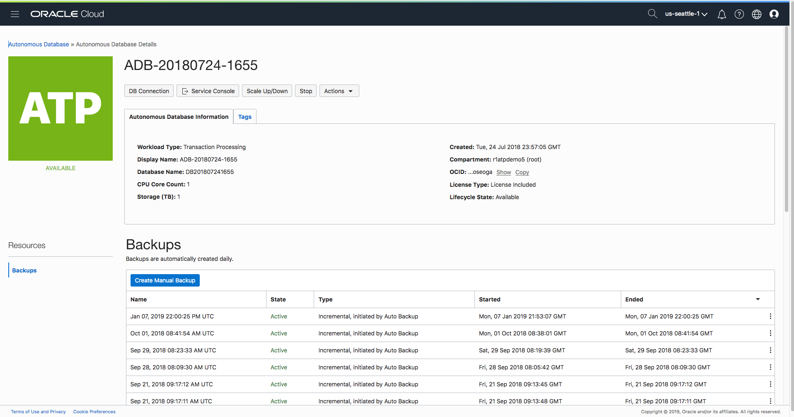Switch to the Tags tab
The width and height of the screenshot is (794, 417).
click(245, 117)
